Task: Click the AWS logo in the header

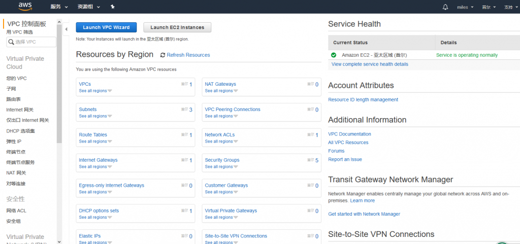Action: pos(25,7)
